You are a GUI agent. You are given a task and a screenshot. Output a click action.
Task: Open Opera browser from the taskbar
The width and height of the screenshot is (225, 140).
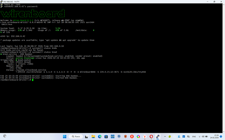coord(151,136)
